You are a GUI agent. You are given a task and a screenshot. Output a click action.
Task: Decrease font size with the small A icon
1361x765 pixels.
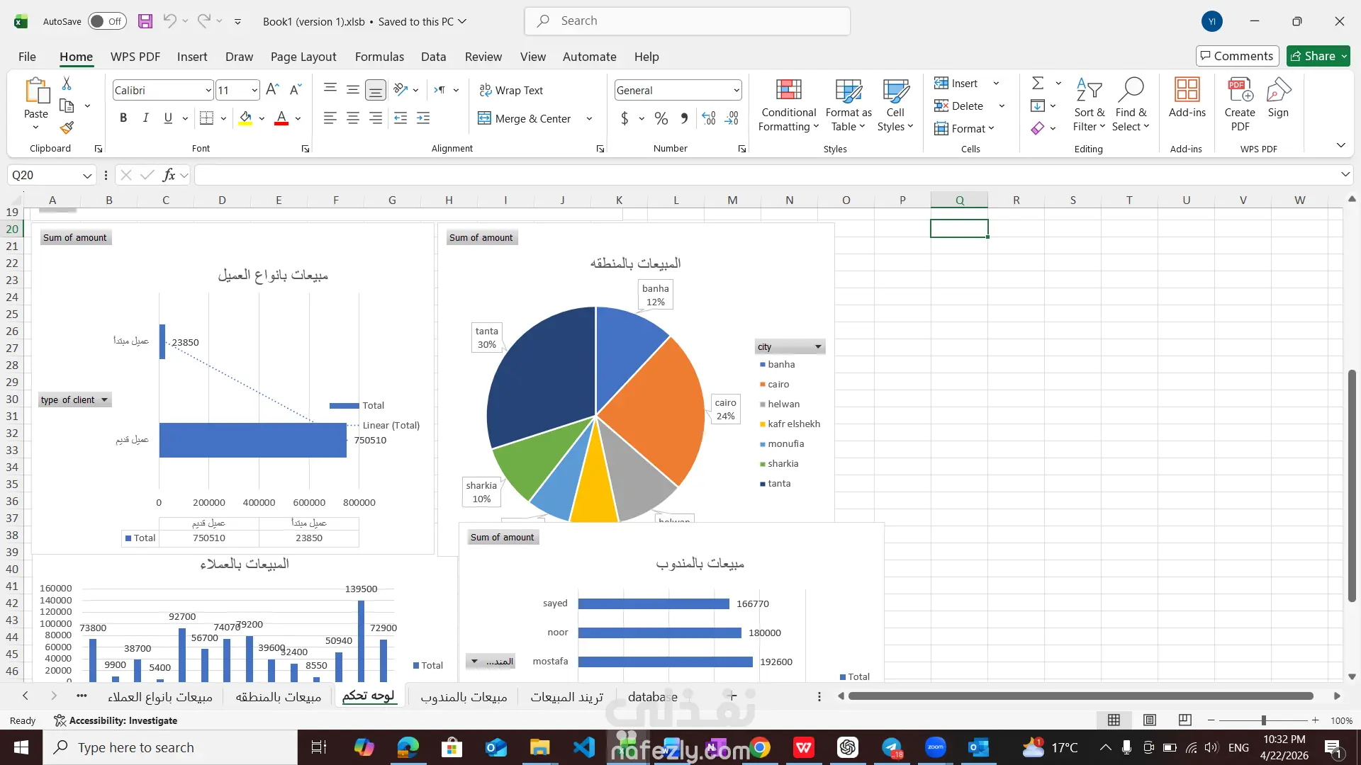click(296, 90)
